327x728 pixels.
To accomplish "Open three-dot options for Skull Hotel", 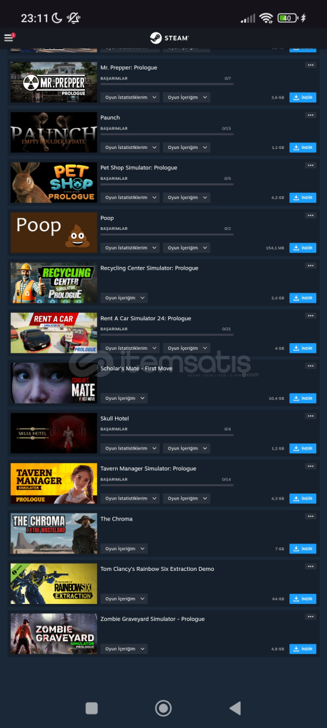I will coord(310,416).
